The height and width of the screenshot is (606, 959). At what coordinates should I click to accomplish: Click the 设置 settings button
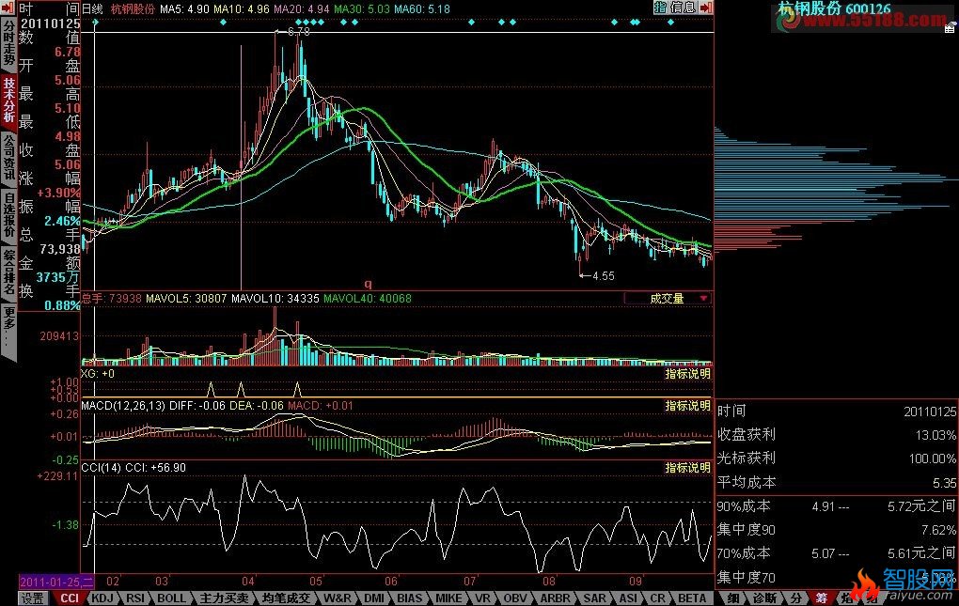[32, 598]
